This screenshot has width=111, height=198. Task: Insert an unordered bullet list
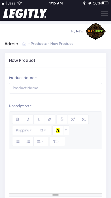click(18, 141)
